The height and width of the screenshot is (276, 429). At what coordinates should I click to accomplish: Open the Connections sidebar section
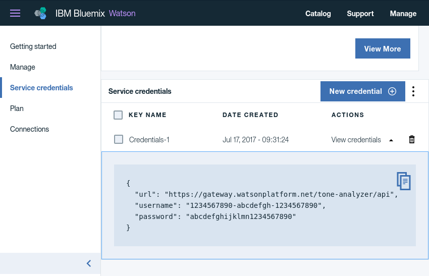click(x=30, y=129)
